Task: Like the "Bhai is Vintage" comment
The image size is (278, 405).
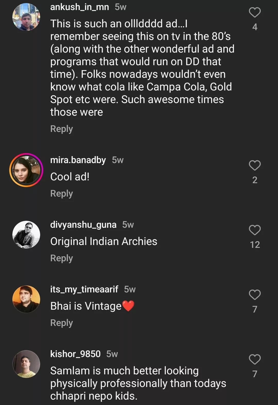Action: 255,295
